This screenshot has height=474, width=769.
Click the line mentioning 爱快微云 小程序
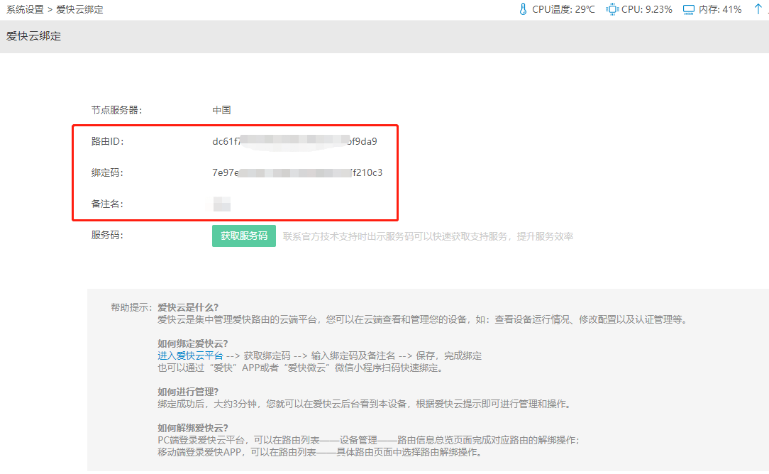[x=301, y=368]
